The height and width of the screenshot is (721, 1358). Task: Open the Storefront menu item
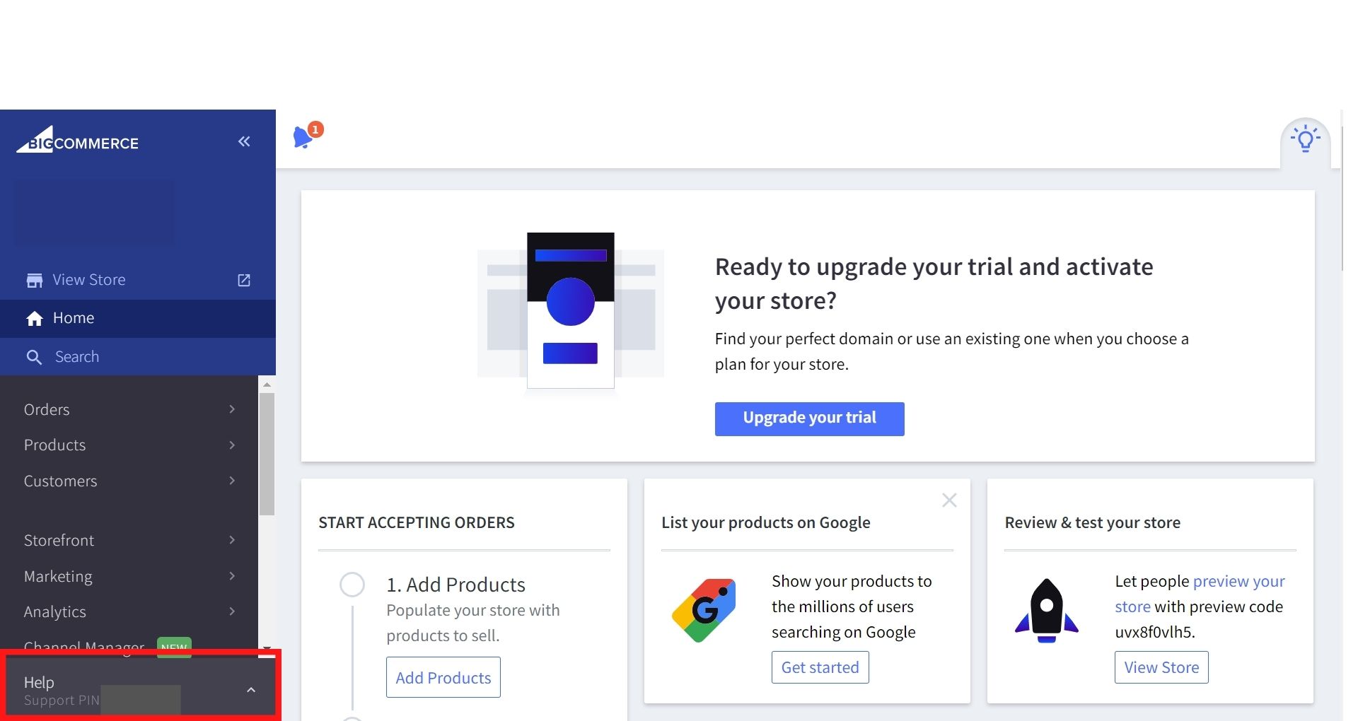[x=59, y=540]
